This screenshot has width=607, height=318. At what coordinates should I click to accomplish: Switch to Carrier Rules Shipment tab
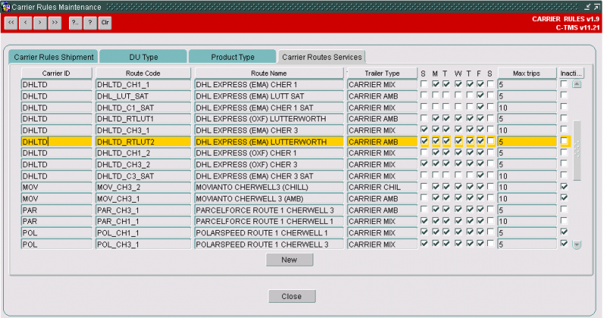(x=53, y=57)
